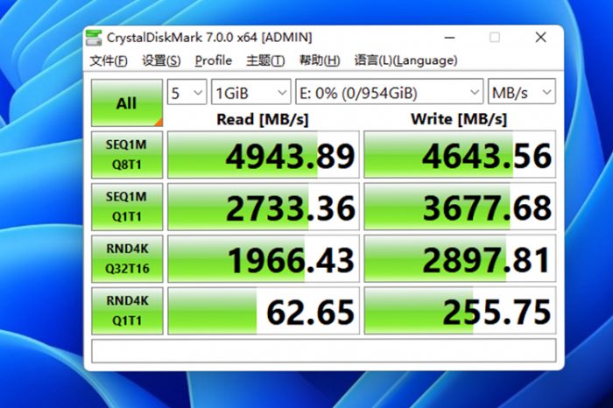
Task: Run the RND4K Q1T1 test
Action: 127,311
